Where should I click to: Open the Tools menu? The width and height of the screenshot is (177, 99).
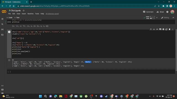coord(37,14)
